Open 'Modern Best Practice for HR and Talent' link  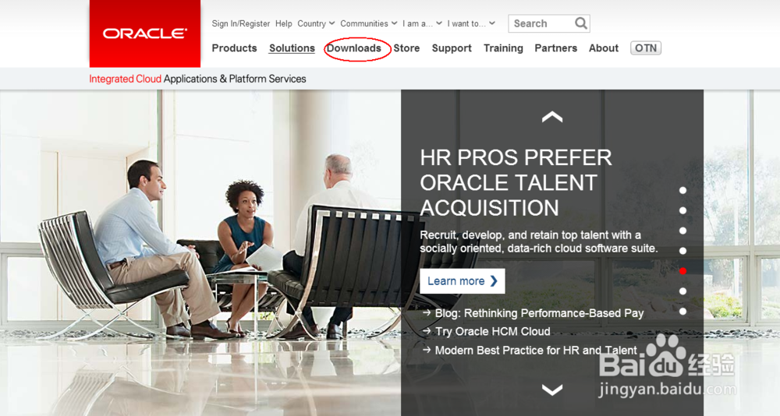click(536, 351)
